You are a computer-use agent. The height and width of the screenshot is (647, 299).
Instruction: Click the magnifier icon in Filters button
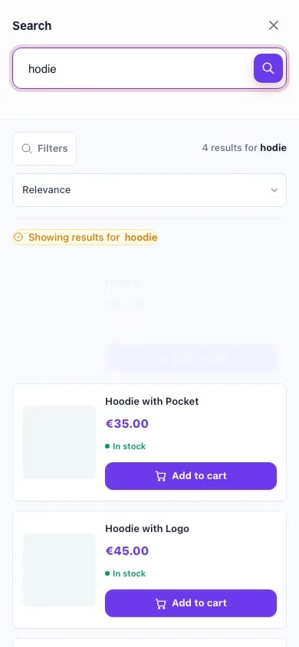click(x=26, y=149)
